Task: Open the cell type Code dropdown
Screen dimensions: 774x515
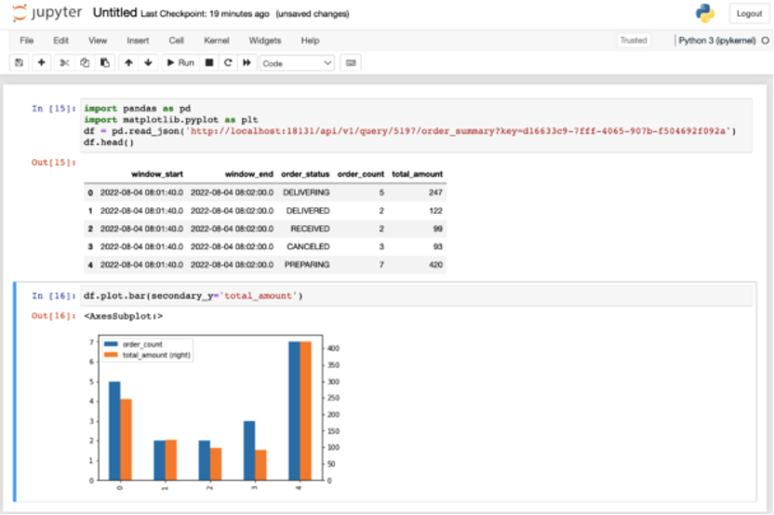Action: [x=297, y=63]
